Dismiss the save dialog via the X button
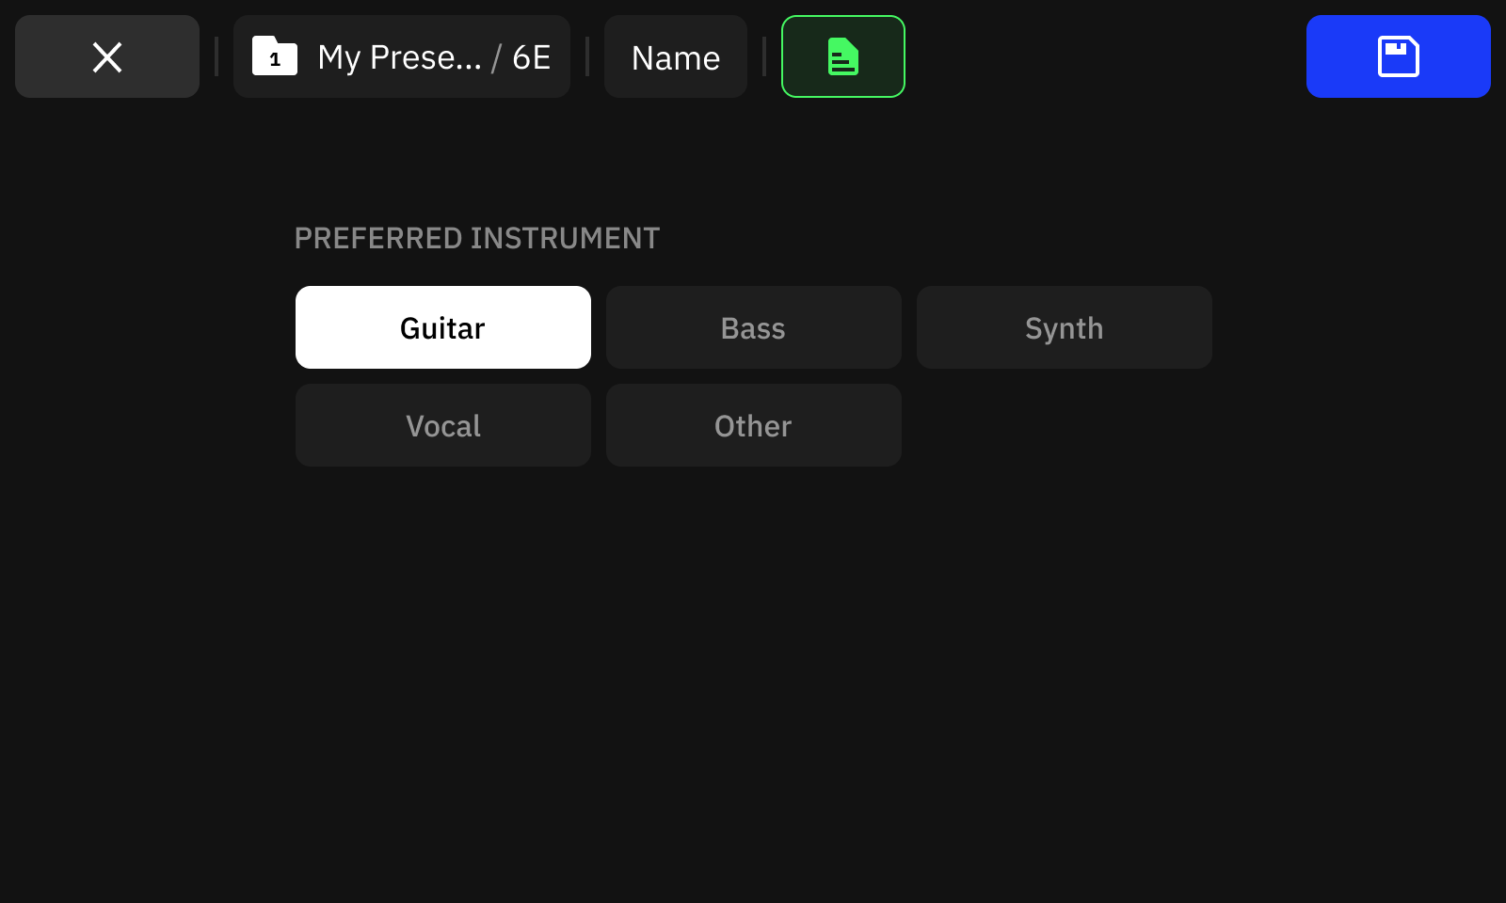1506x903 pixels. (x=107, y=56)
